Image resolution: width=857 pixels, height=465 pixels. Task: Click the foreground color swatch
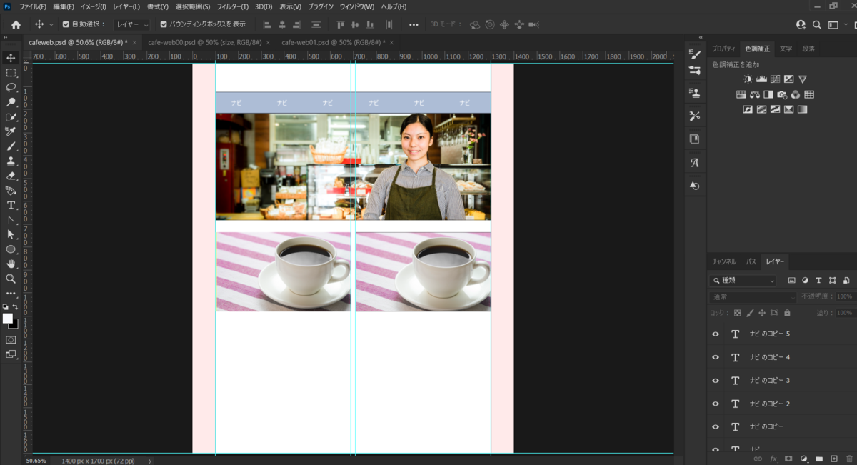(x=8, y=318)
